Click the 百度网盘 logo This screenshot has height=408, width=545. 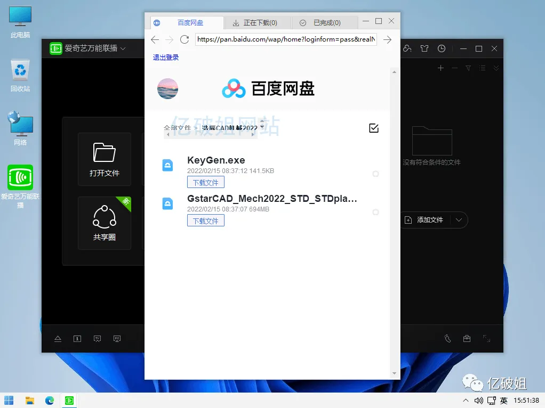(x=268, y=88)
